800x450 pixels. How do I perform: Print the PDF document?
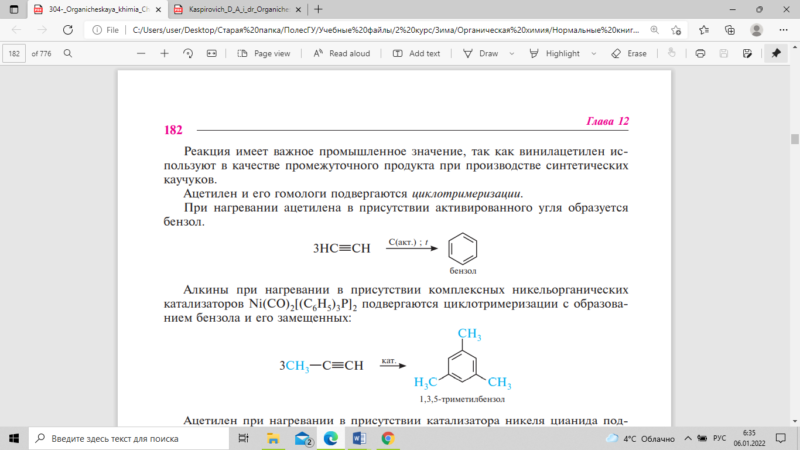click(x=700, y=53)
